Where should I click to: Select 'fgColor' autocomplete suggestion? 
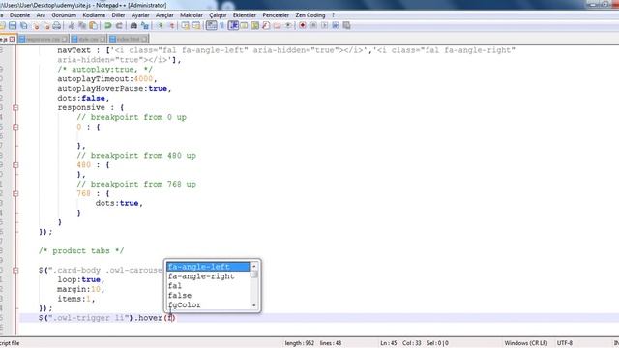pyautogui.click(x=208, y=304)
